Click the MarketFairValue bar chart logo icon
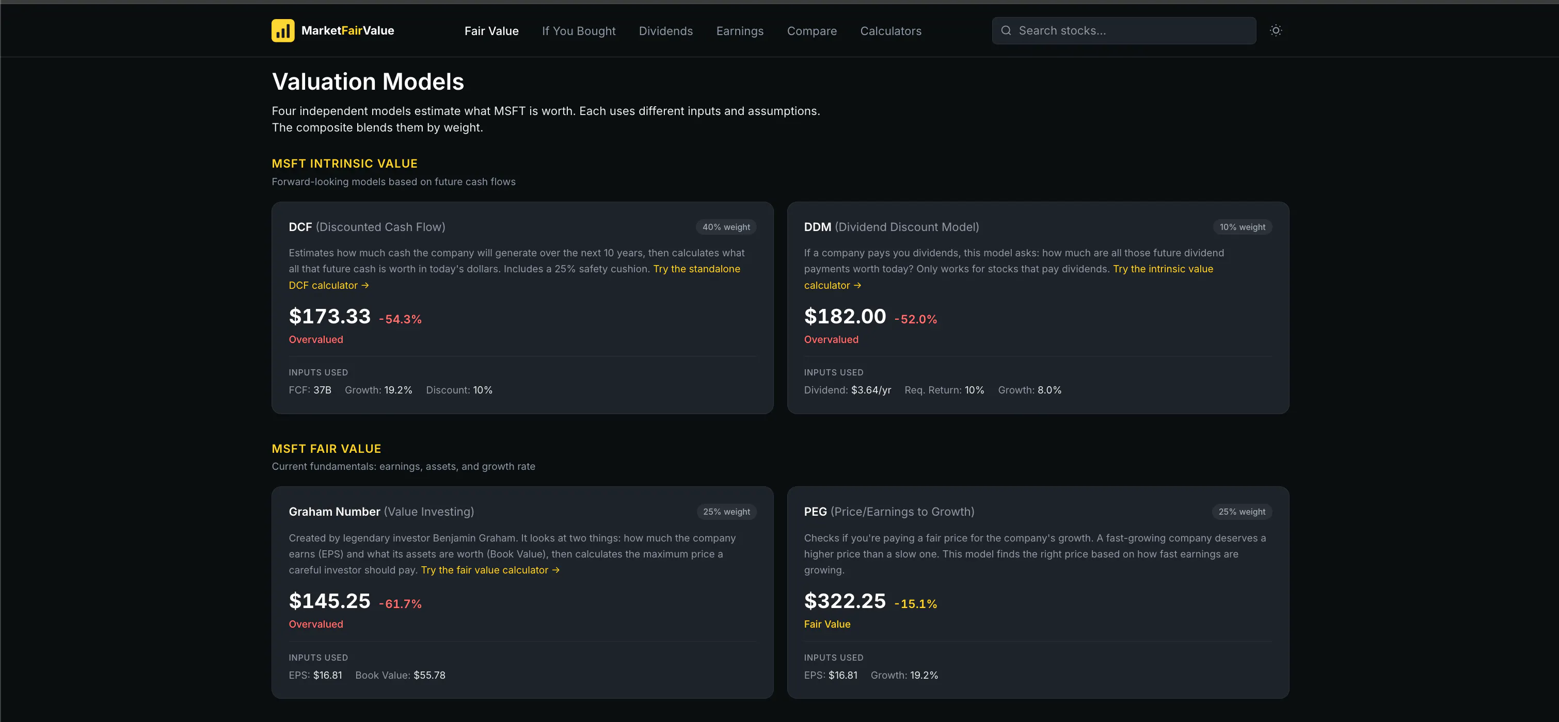 [x=282, y=30]
